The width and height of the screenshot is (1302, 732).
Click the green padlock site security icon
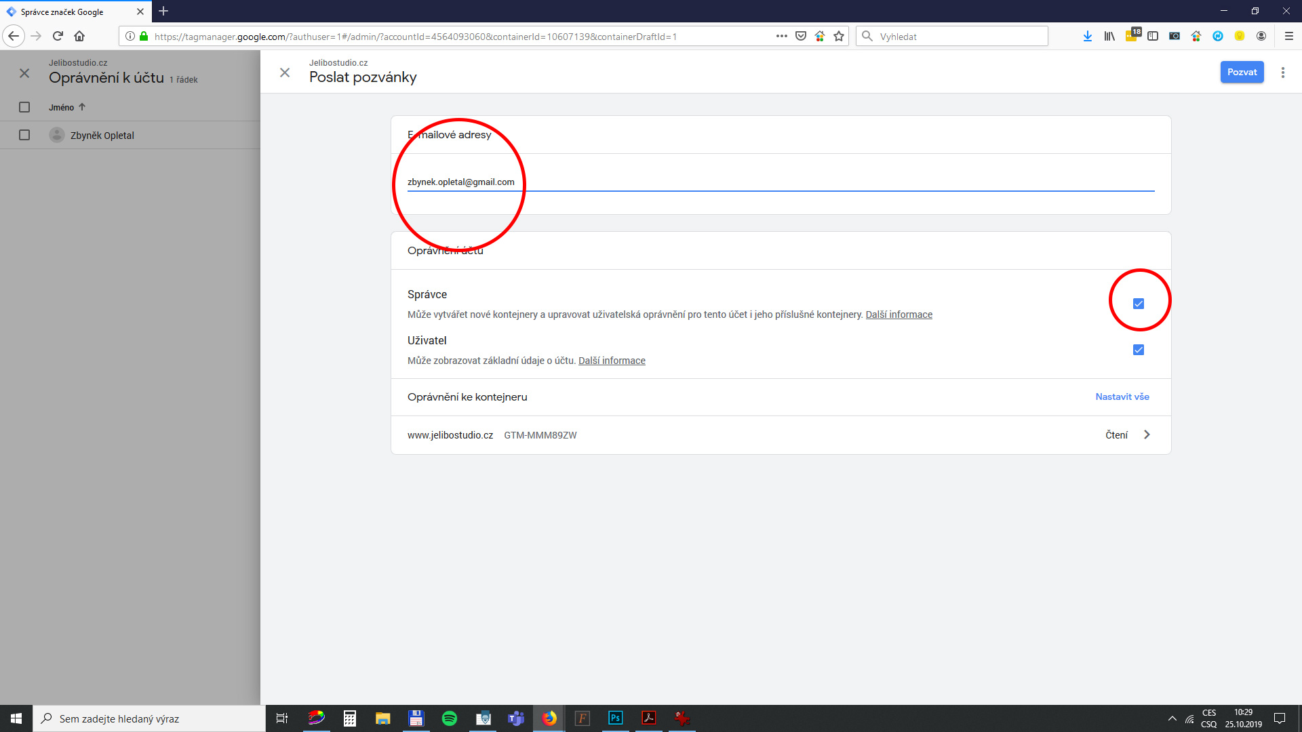(x=143, y=36)
